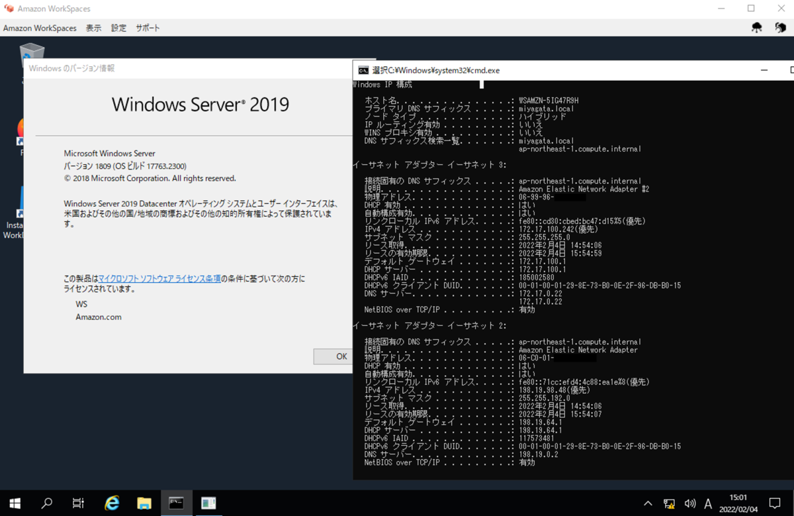
Task: Open File Explorer from the taskbar
Action: coord(144,503)
